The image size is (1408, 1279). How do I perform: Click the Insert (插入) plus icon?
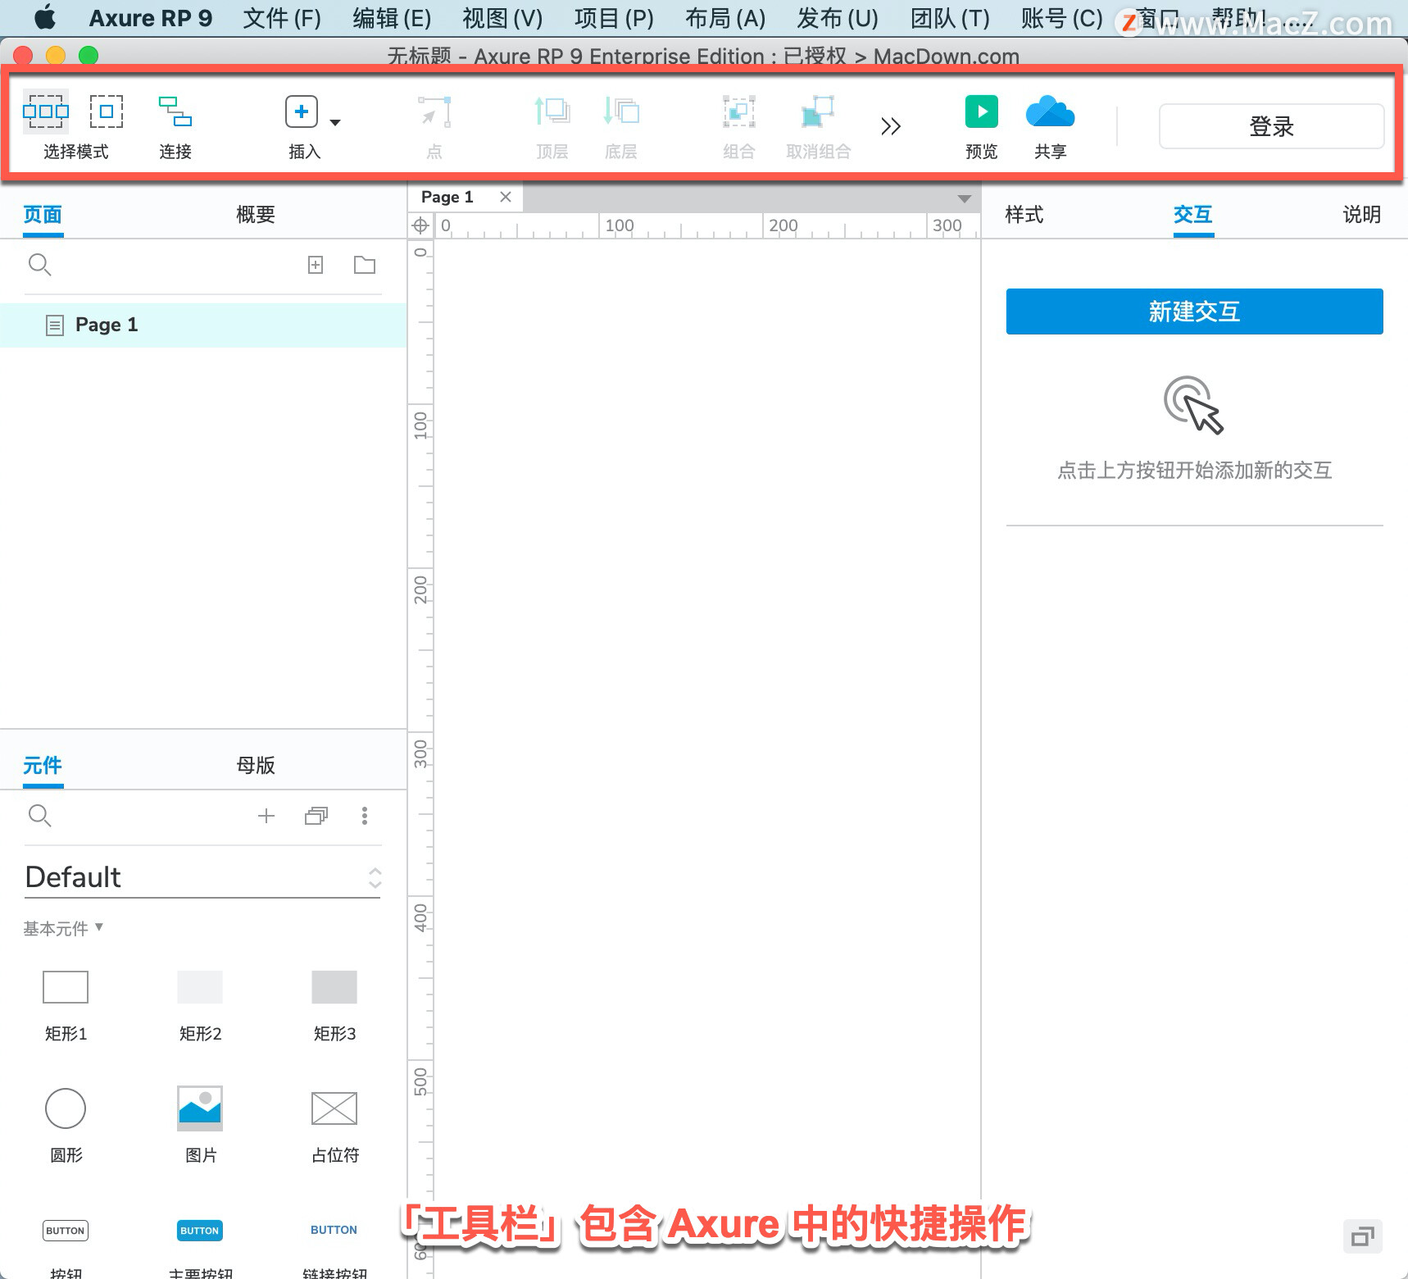pyautogui.click(x=302, y=112)
